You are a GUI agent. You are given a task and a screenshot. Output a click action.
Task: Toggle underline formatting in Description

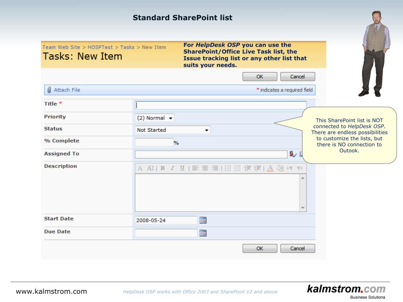click(182, 168)
